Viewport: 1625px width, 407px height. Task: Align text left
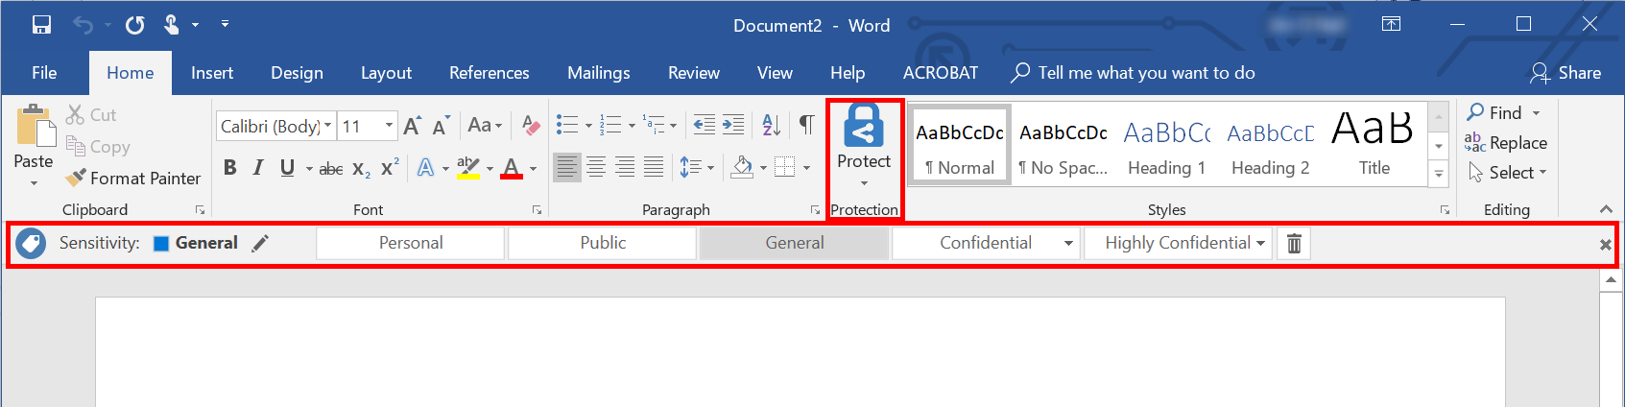point(567,168)
